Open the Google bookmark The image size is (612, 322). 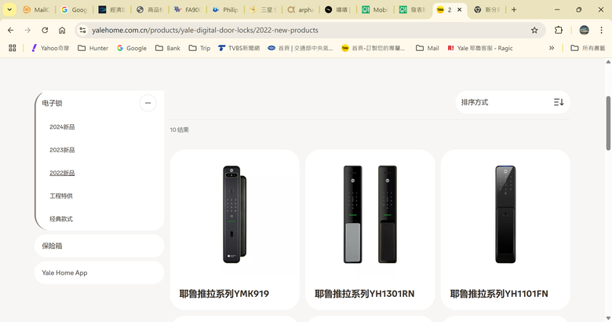pos(132,48)
